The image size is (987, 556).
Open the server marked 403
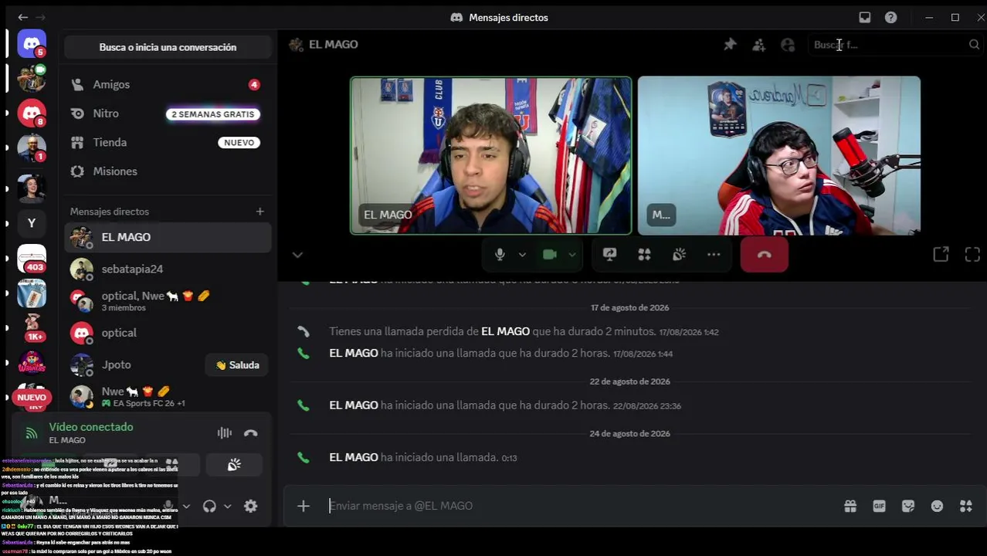tap(32, 259)
